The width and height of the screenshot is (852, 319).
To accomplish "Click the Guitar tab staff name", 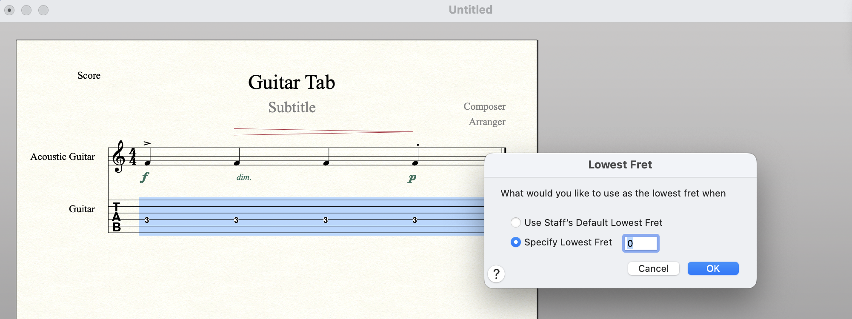I will pyautogui.click(x=82, y=209).
